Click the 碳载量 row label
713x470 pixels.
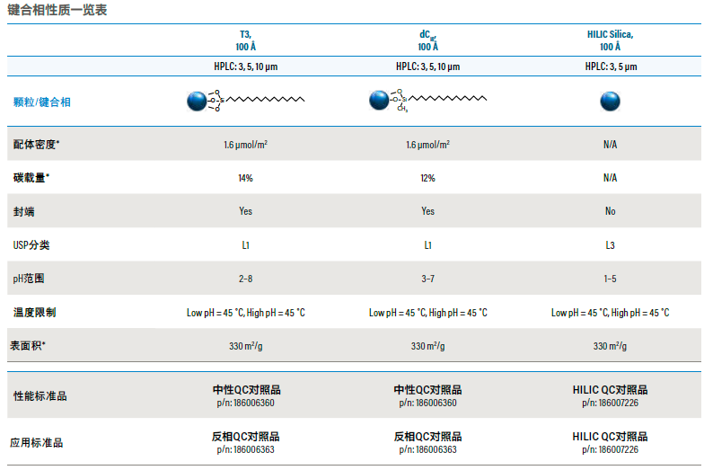pos(31,177)
